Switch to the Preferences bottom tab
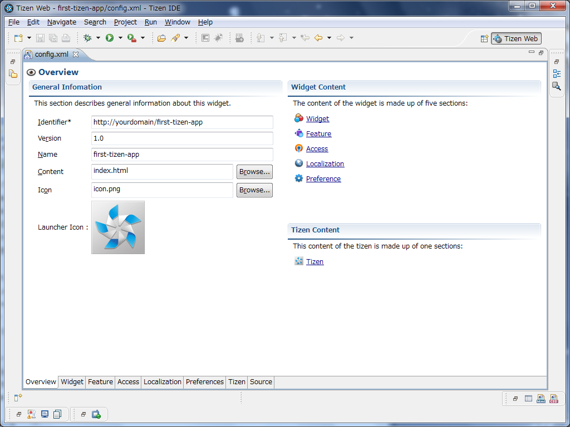This screenshot has height=427, width=570. point(205,381)
